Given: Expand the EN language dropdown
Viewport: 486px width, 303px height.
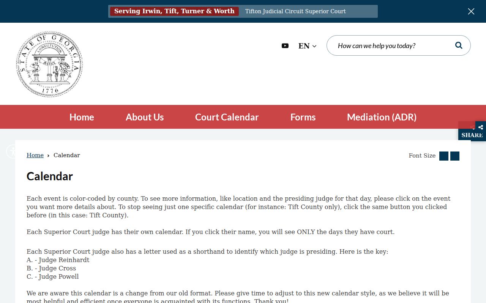Looking at the screenshot, I should (307, 46).
